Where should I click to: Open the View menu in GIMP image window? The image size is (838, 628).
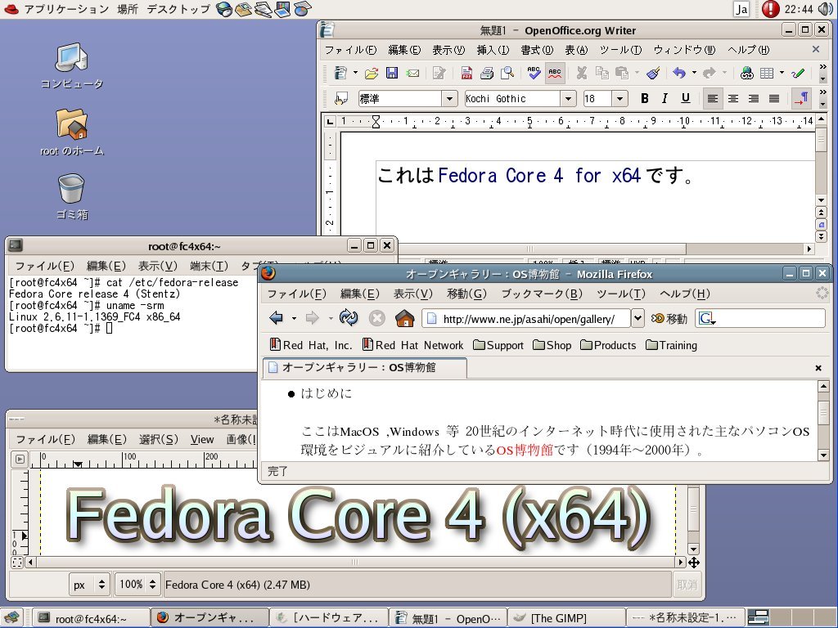click(202, 439)
